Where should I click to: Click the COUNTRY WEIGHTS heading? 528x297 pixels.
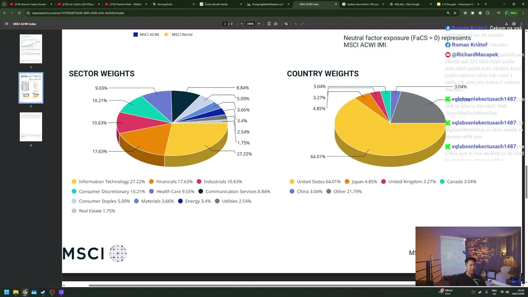(x=323, y=74)
